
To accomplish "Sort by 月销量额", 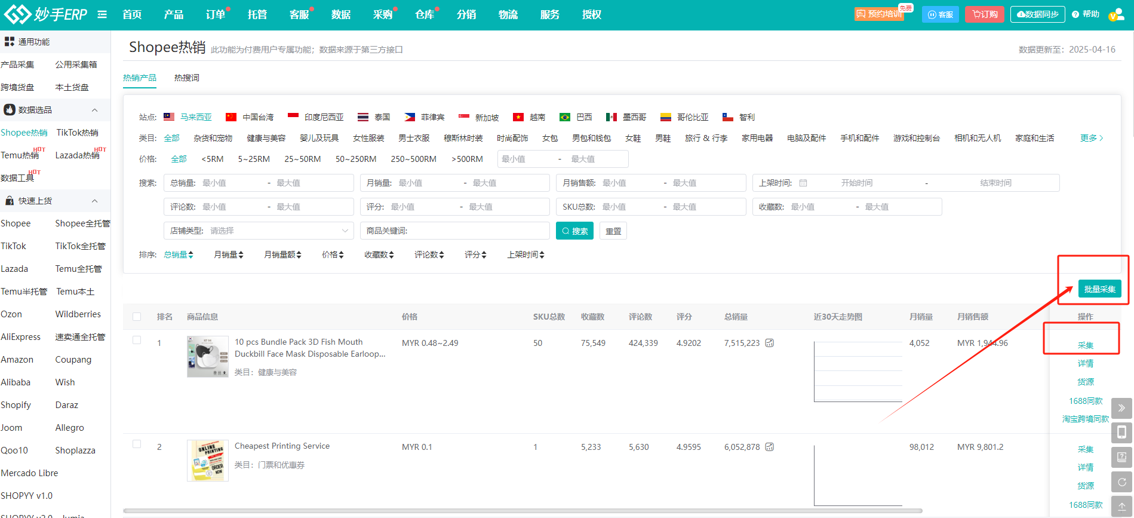I will pos(282,255).
